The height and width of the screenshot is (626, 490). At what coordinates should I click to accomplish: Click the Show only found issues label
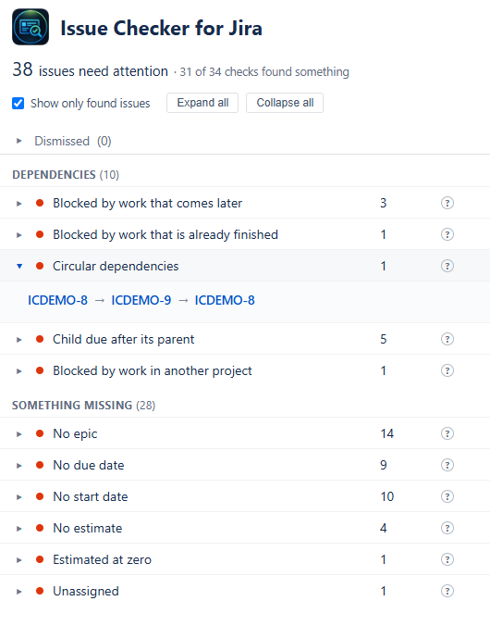[x=91, y=104]
